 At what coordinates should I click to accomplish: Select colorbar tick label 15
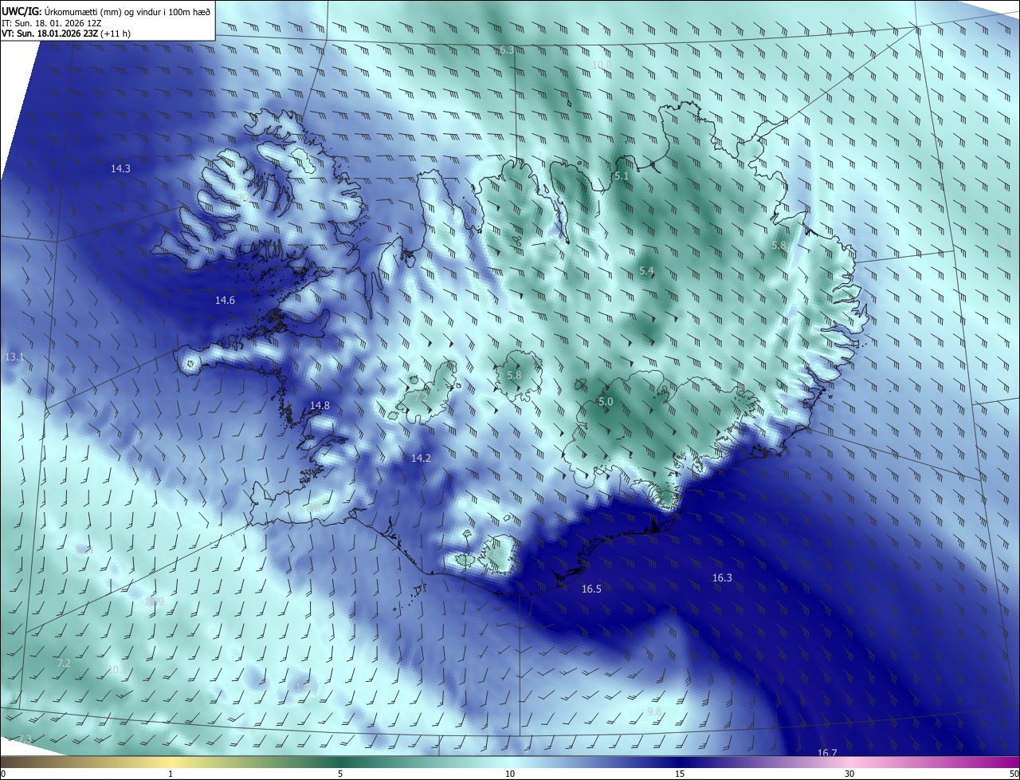click(680, 774)
